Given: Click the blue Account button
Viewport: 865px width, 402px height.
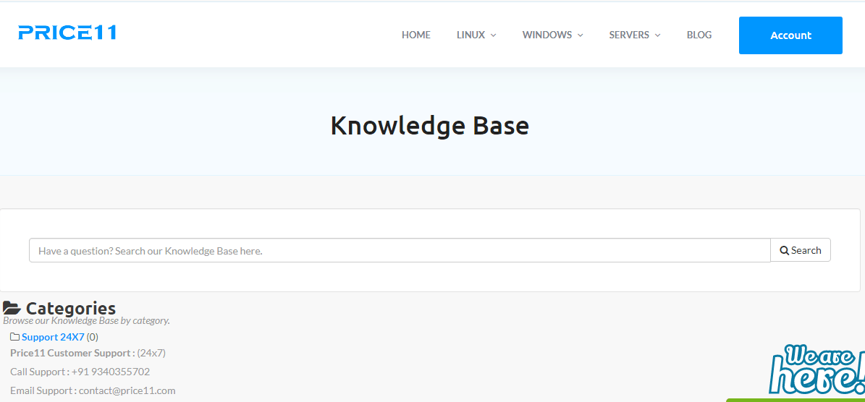Looking at the screenshot, I should coord(790,35).
